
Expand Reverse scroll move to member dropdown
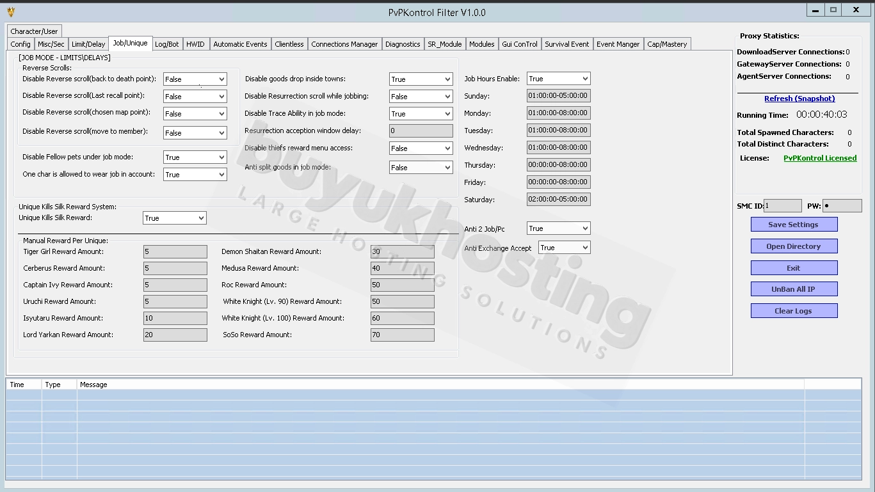point(195,133)
